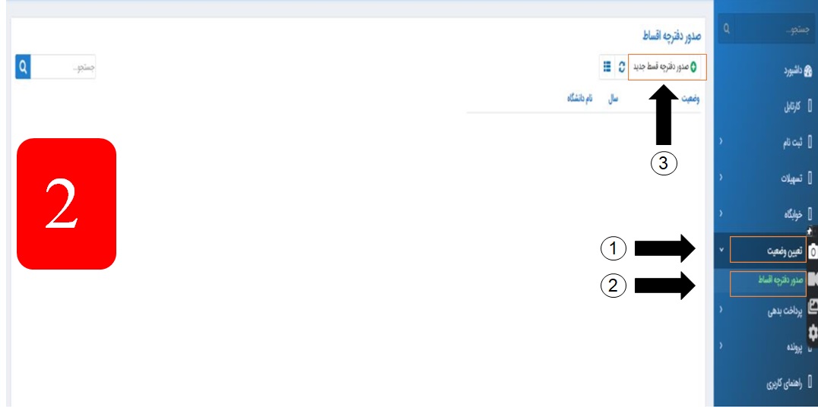Click the gear icon on the side toolbar

[x=813, y=333]
